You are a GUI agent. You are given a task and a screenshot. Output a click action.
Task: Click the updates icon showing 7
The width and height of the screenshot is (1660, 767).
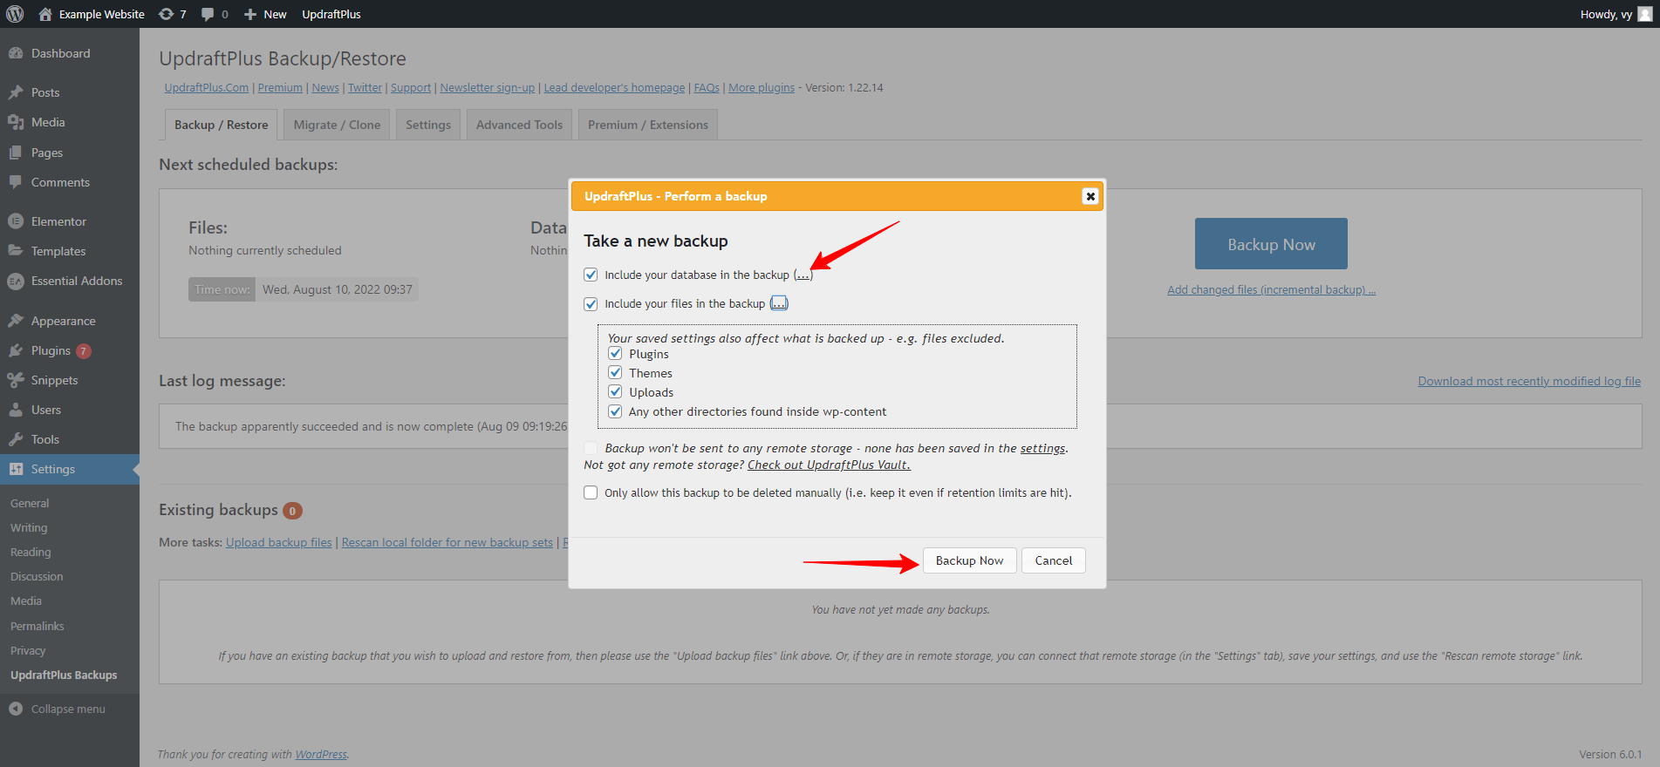pyautogui.click(x=166, y=14)
